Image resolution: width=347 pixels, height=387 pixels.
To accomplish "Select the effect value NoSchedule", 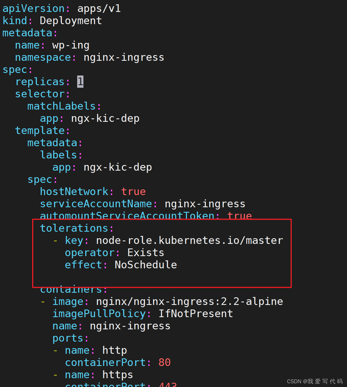I will [145, 265].
